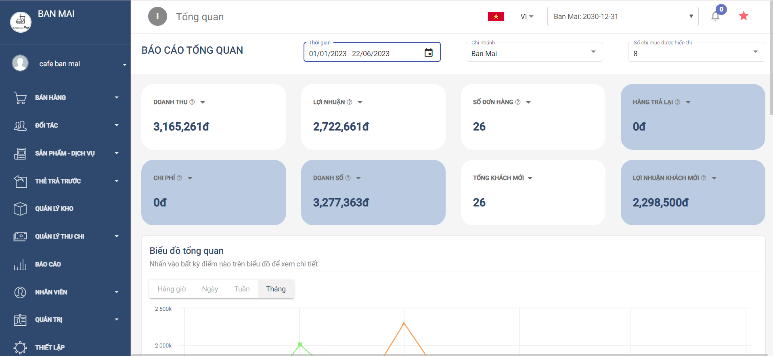Image resolution: width=773 pixels, height=356 pixels.
Task: Click the notification bell icon
Action: [715, 17]
